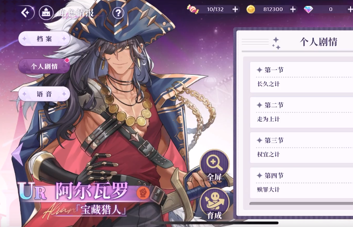Viewport: 353px width, 227px height.
Task: Tap the back arrow icon
Action: [26, 12]
